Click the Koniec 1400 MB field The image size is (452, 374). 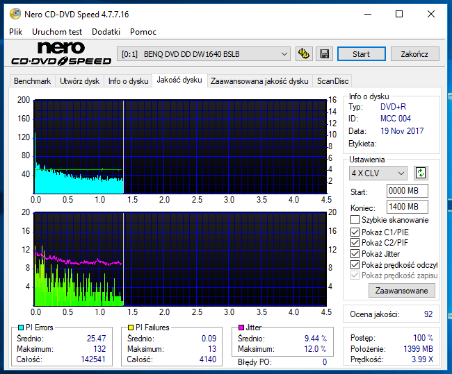click(407, 207)
